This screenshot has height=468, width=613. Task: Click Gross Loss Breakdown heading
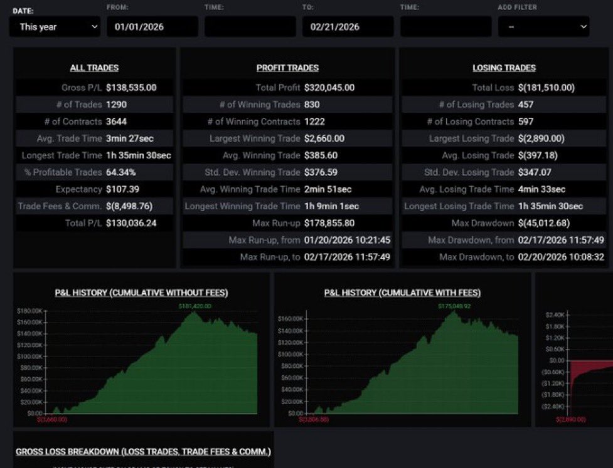click(x=143, y=452)
